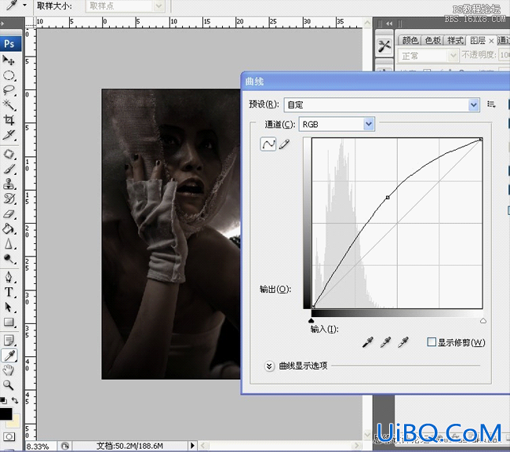
Task: Switch to the 样式 tab
Action: coord(455,40)
